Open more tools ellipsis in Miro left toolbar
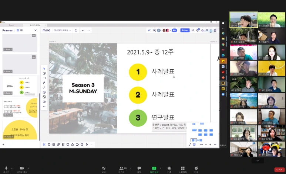 [x=44, y=107]
